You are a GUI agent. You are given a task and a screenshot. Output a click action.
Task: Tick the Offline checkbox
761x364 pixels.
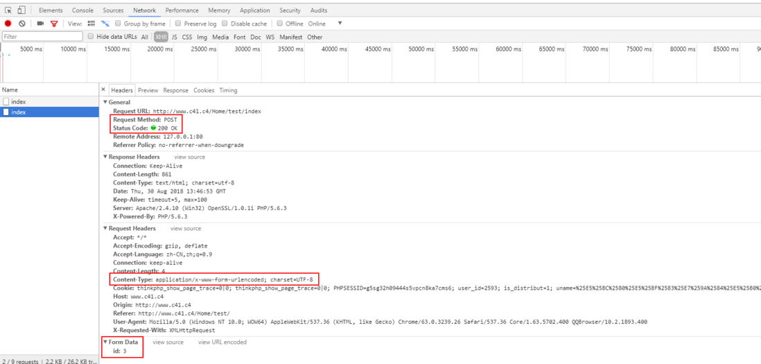279,24
